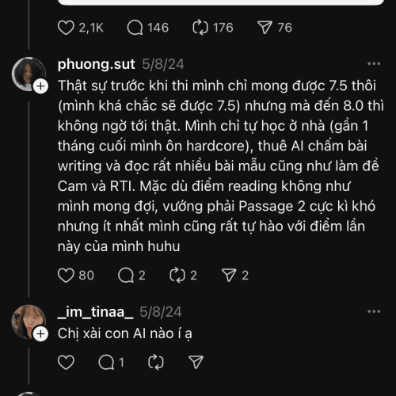Follow _im_tinaa_ using plus badge
Image resolution: width=396 pixels, height=396 pixels.
[x=40, y=334]
